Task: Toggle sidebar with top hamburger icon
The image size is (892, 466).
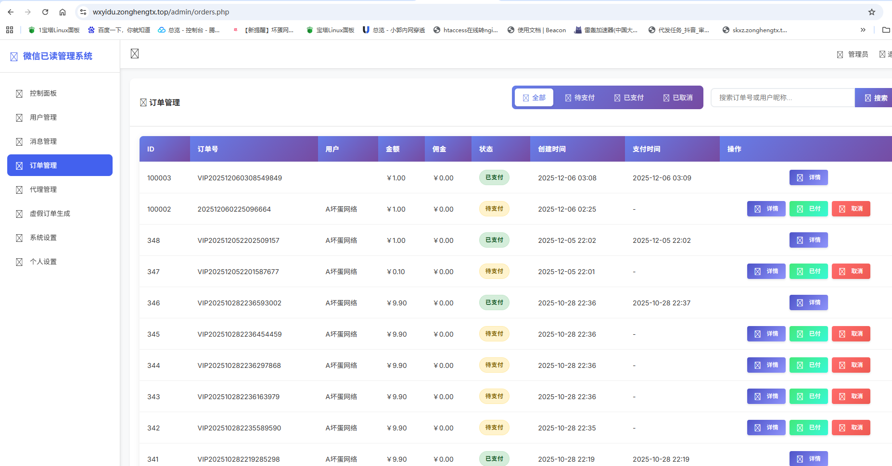Action: coord(135,54)
